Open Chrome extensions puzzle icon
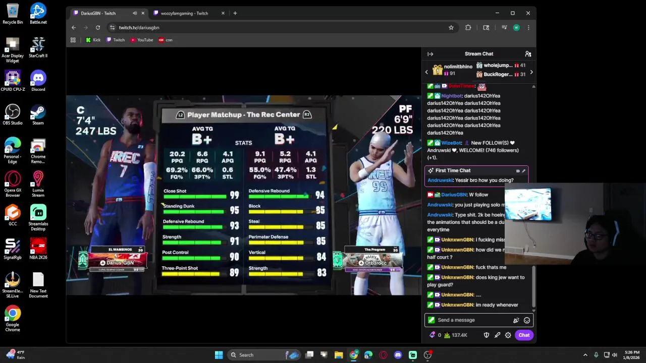Viewport: 646px width, 363px height. 468,28
